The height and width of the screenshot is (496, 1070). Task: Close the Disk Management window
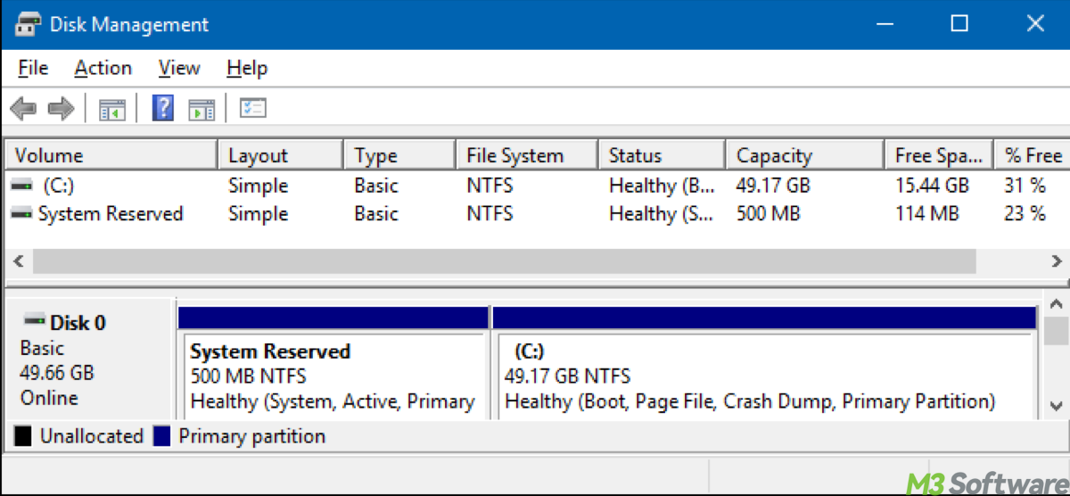pos(1035,24)
